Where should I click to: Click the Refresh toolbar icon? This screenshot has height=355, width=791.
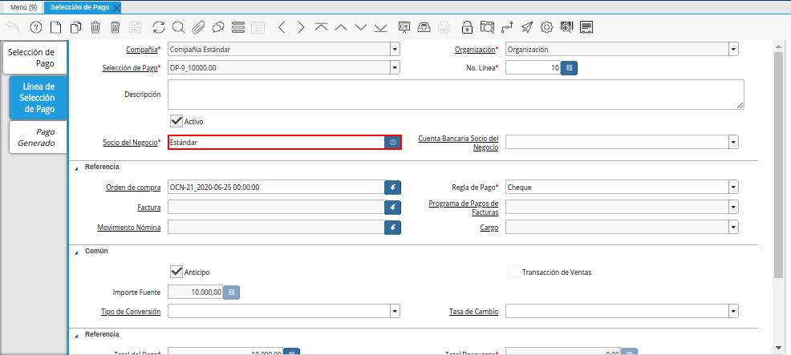click(158, 27)
